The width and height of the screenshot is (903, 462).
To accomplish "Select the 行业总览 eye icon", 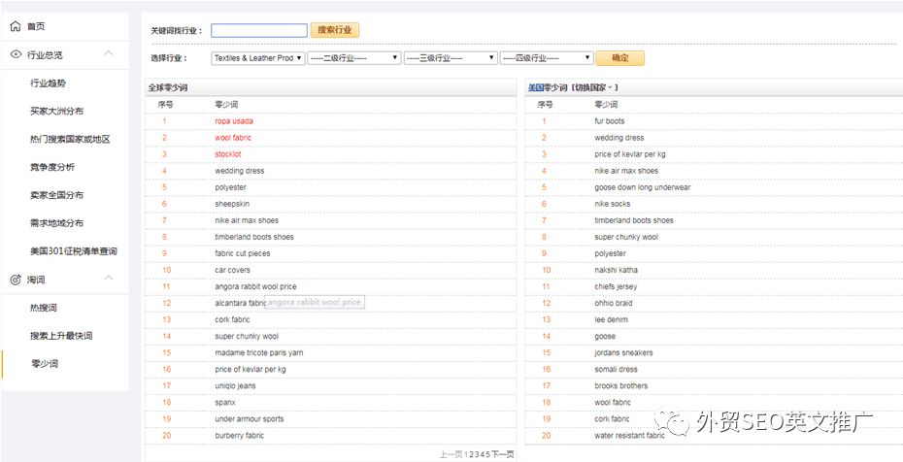I will 16,54.
